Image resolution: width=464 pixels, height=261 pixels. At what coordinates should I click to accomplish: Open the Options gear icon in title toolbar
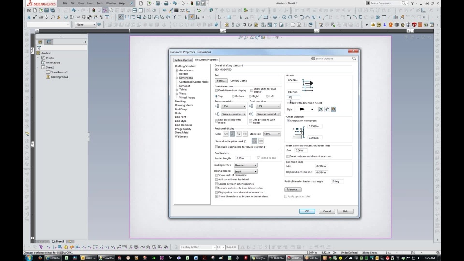(203, 3)
